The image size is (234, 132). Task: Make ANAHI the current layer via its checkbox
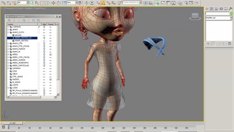[x=39, y=30]
